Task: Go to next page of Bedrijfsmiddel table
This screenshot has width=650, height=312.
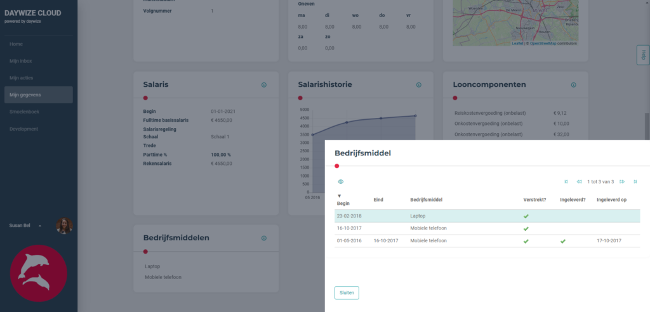Action: (x=622, y=182)
